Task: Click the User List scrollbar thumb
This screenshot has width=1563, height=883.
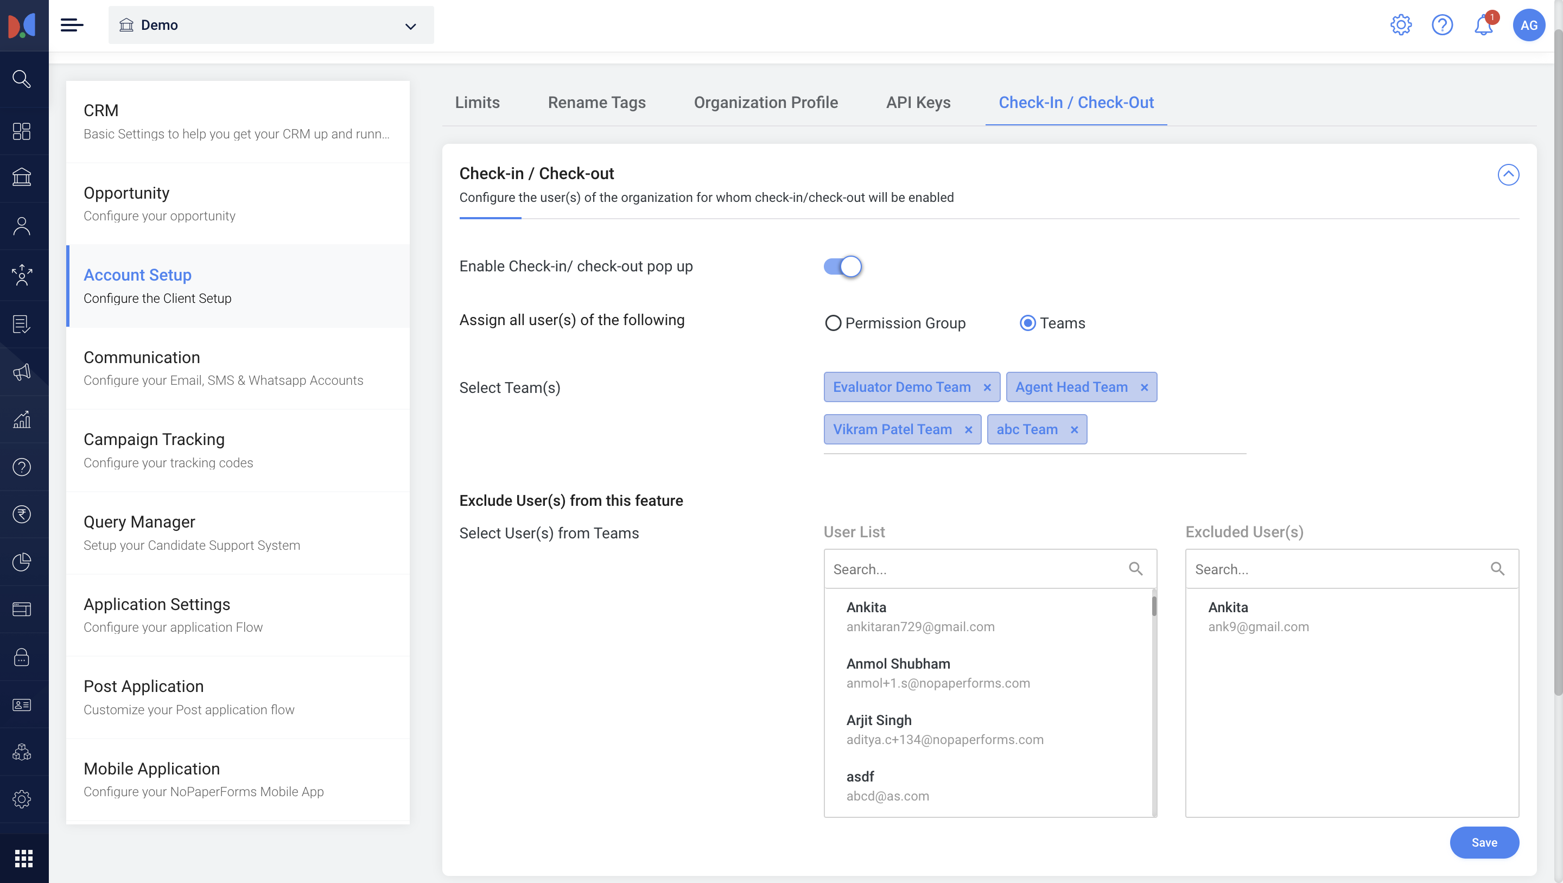Action: 1154,606
